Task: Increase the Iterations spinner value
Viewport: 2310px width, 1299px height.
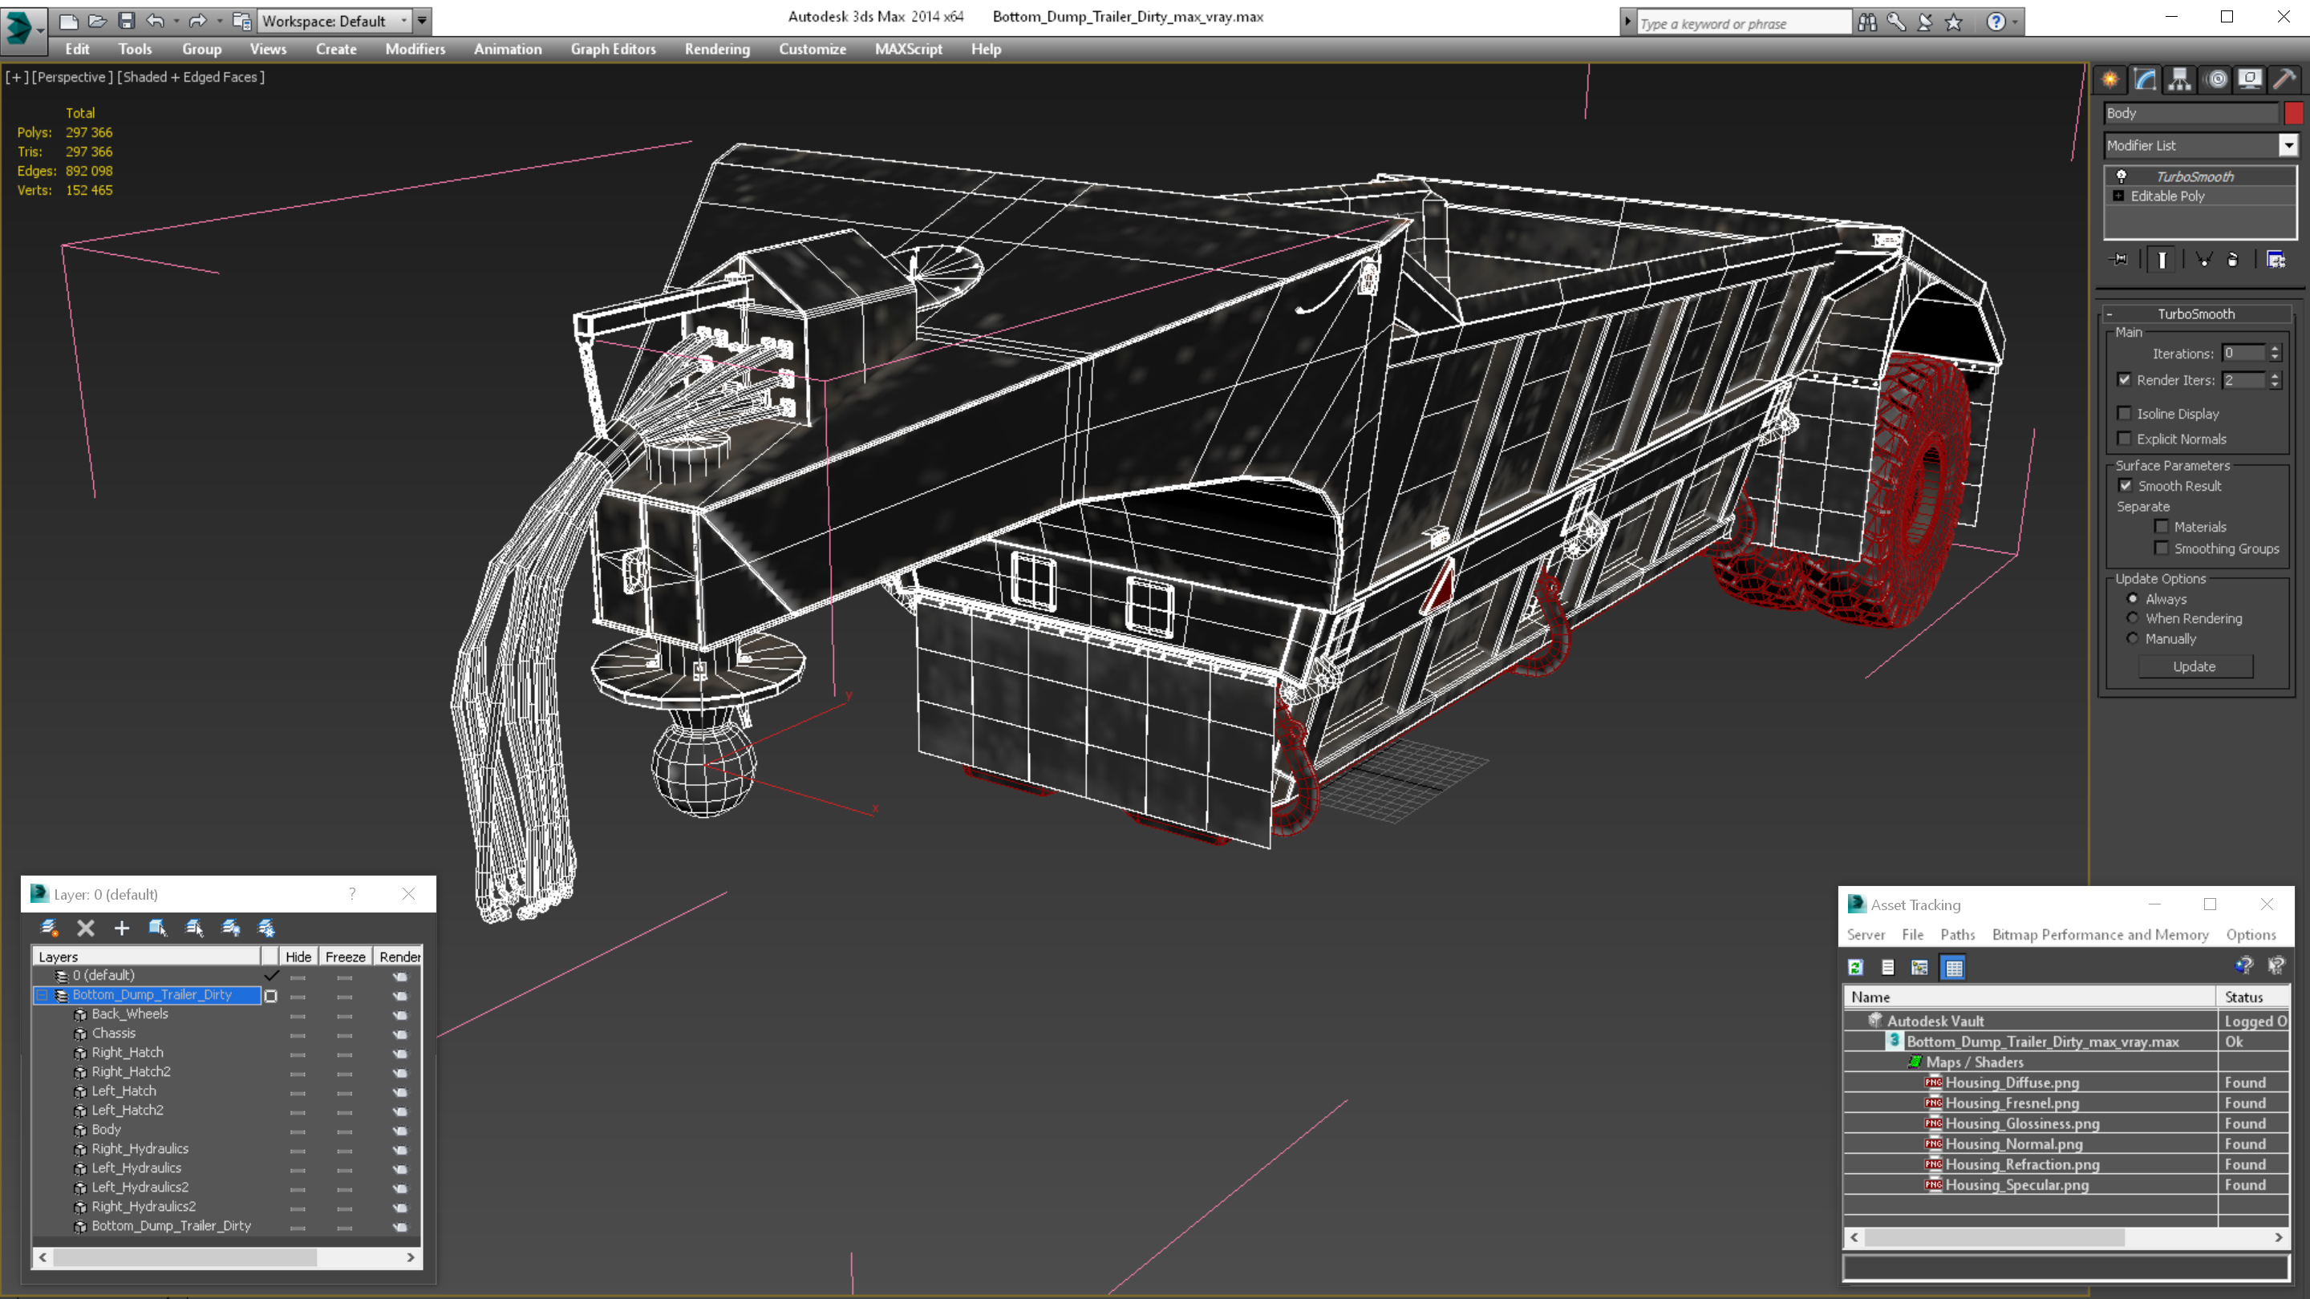Action: tap(2274, 348)
